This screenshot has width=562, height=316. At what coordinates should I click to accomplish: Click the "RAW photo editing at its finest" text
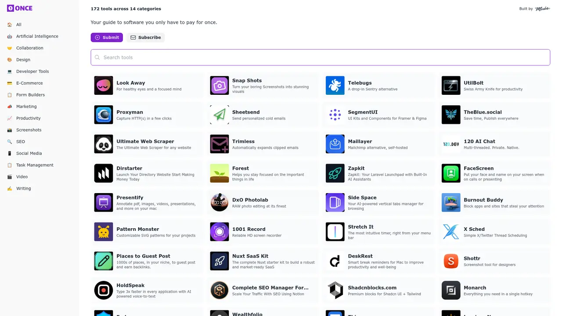259,206
